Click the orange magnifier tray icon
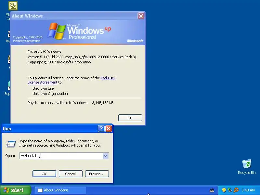The width and height of the screenshot is (260, 195). click(236, 190)
